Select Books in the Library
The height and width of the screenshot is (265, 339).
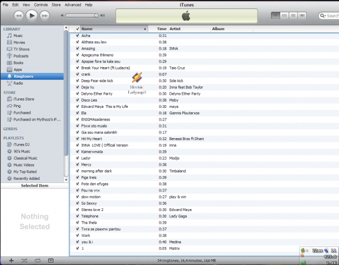pyautogui.click(x=32, y=63)
